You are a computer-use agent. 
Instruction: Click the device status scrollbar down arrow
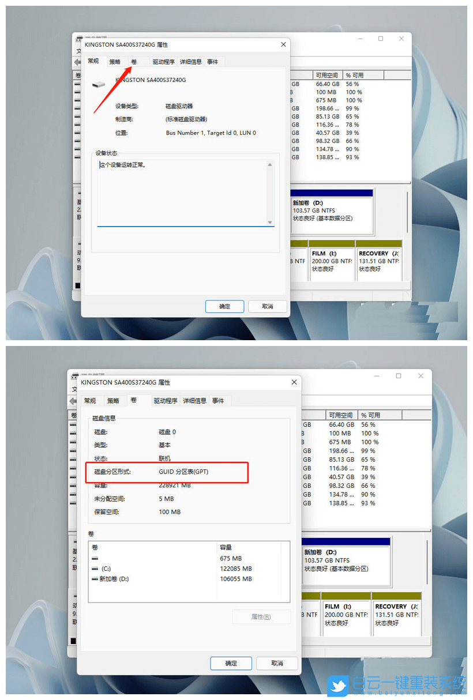click(270, 221)
